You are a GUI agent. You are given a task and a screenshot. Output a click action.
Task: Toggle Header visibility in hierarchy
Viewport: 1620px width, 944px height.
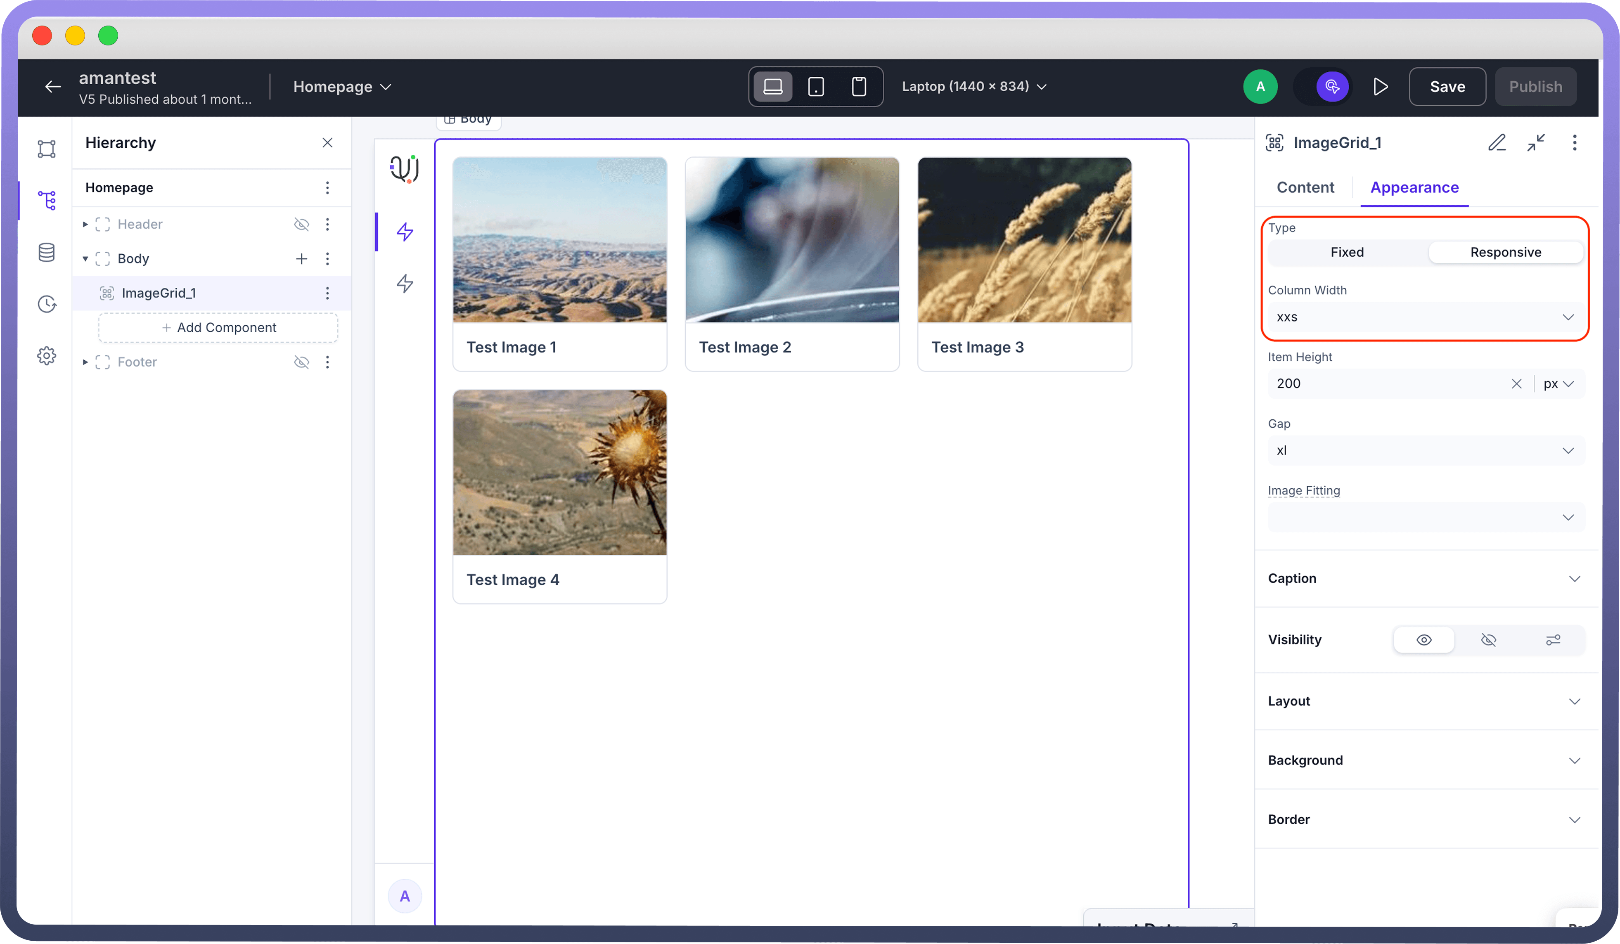click(301, 224)
